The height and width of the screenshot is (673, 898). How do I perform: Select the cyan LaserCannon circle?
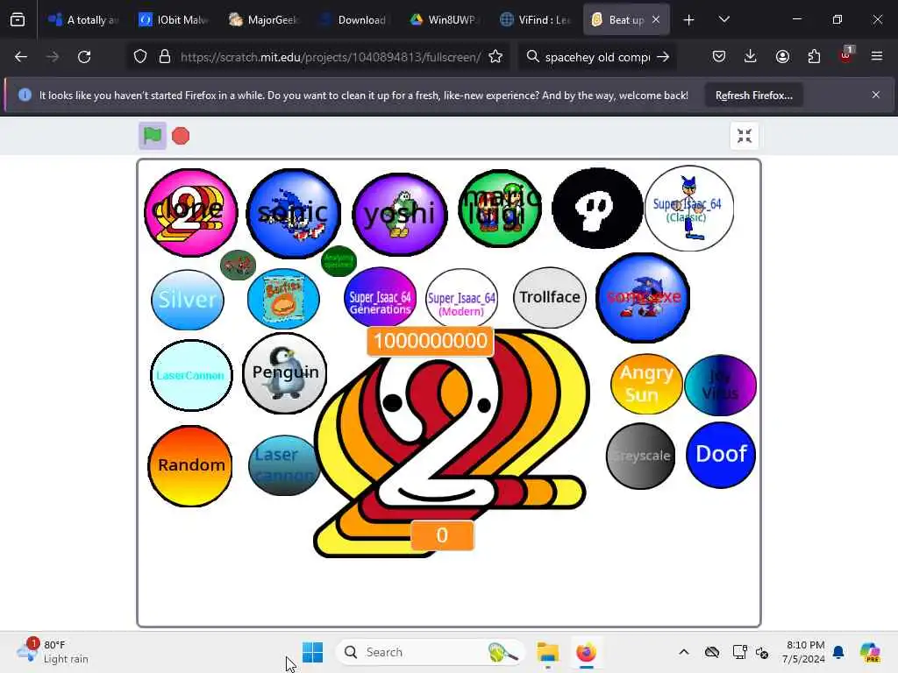[191, 375]
